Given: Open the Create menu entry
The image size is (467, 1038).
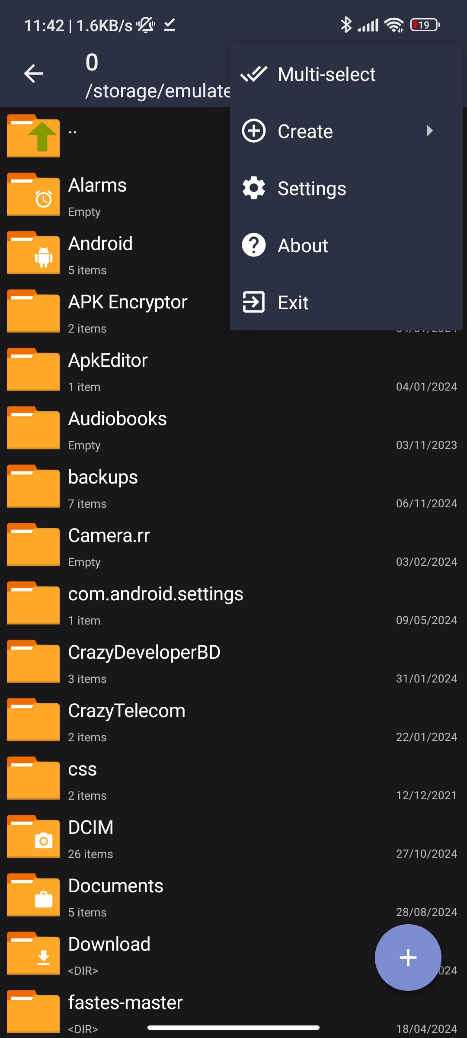Looking at the screenshot, I should [346, 131].
